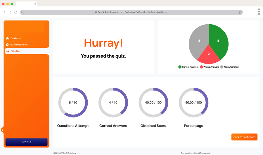Viewport: 263px width, 155px height.
Task: Click the Dashboard home icon
Action: pos(7,38)
